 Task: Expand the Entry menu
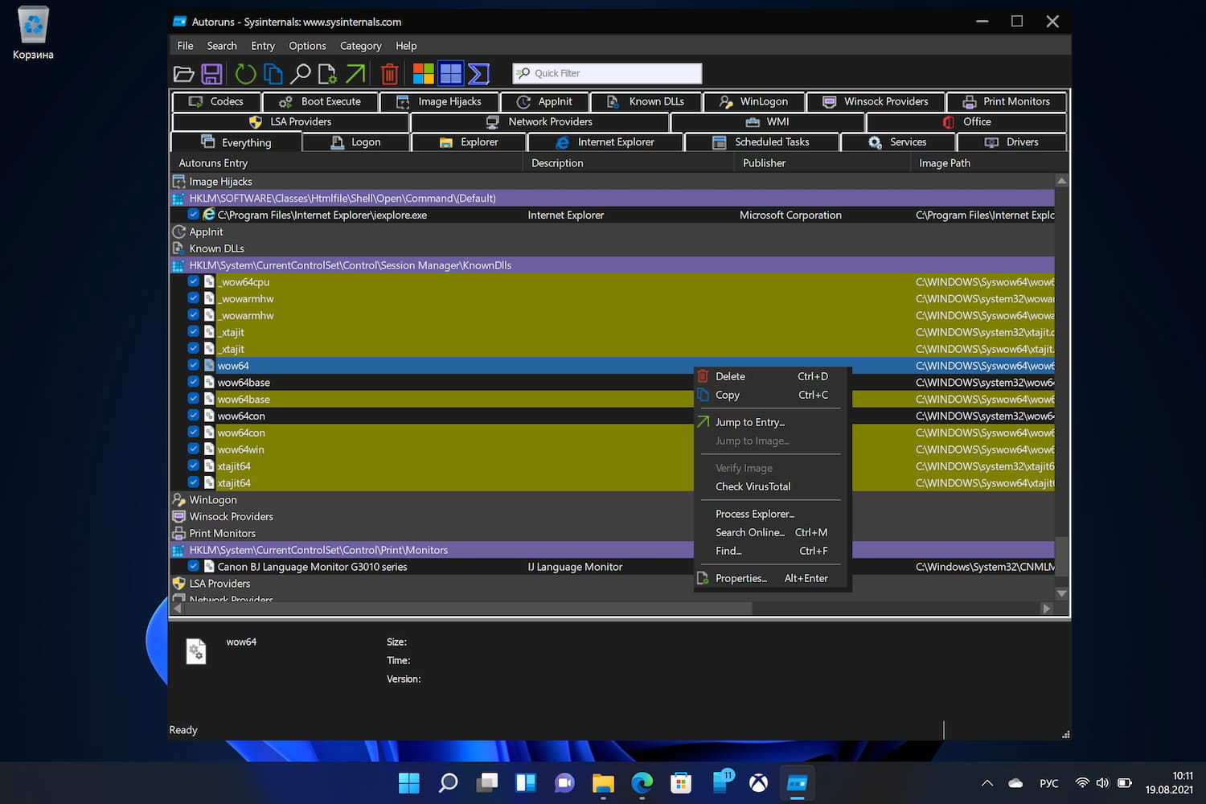tap(262, 46)
